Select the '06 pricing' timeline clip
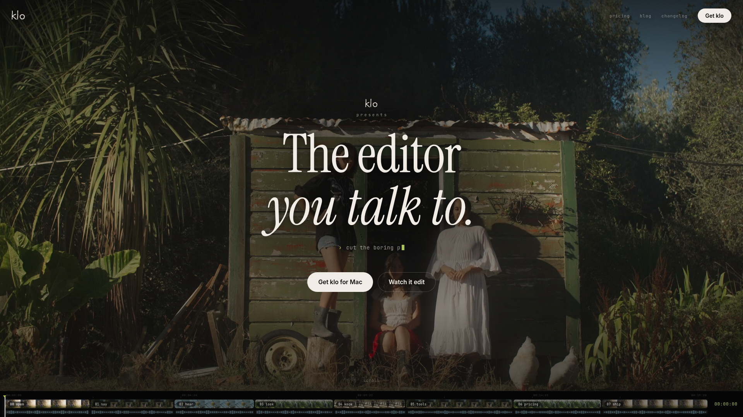Image resolution: width=743 pixels, height=417 pixels. click(x=557, y=404)
